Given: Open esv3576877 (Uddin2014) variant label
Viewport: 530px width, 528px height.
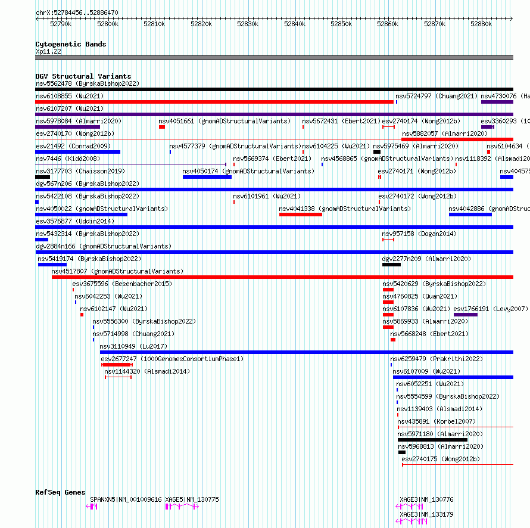Looking at the screenshot, I should 75,221.
